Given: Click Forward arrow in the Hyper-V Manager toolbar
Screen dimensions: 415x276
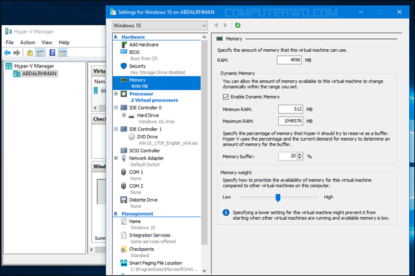Looking at the screenshot, I should (x=17, y=53).
